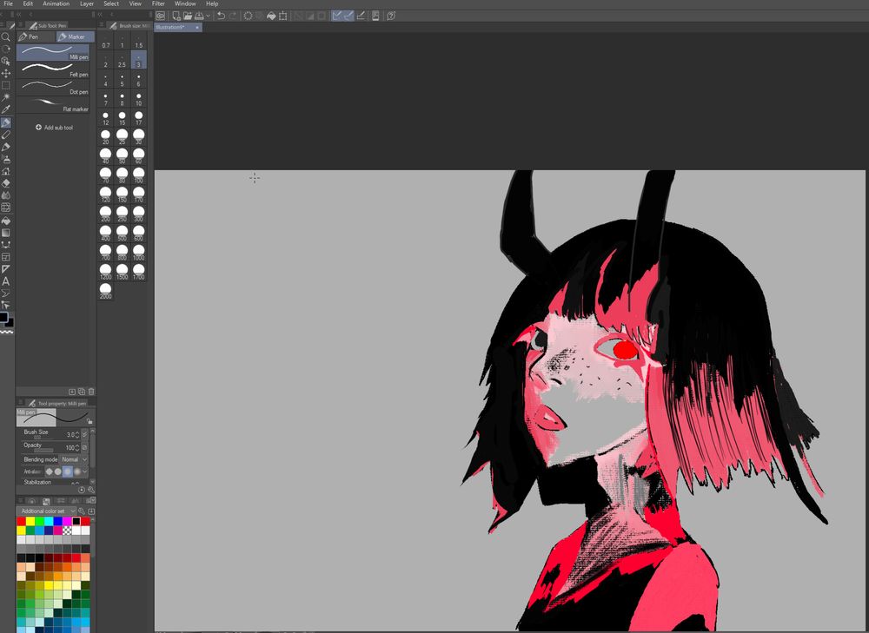Open the Brush size palette menu
Screen dimensions: 869x633
coord(102,25)
